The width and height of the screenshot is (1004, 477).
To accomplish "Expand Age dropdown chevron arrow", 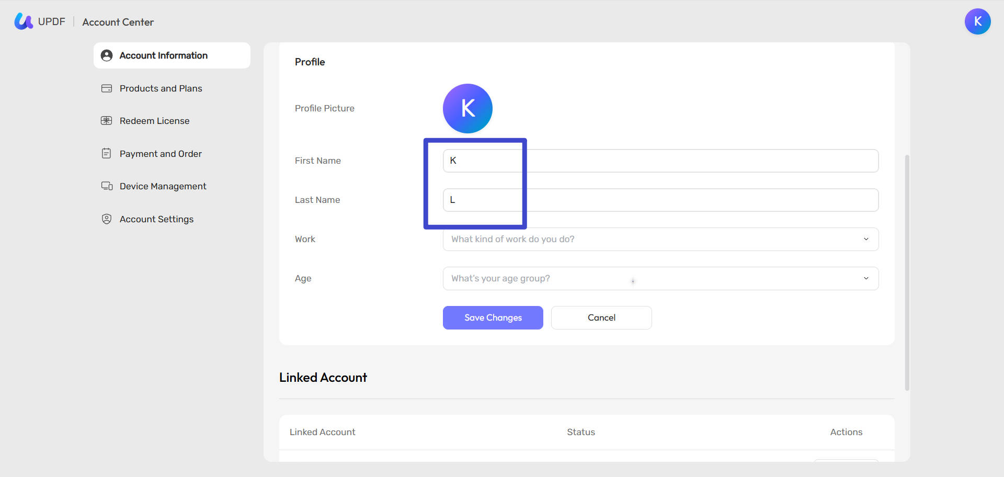I will point(866,278).
